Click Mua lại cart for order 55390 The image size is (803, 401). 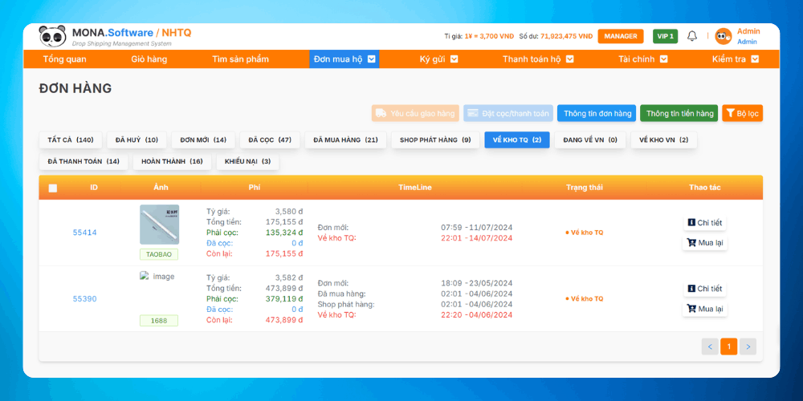tap(704, 309)
